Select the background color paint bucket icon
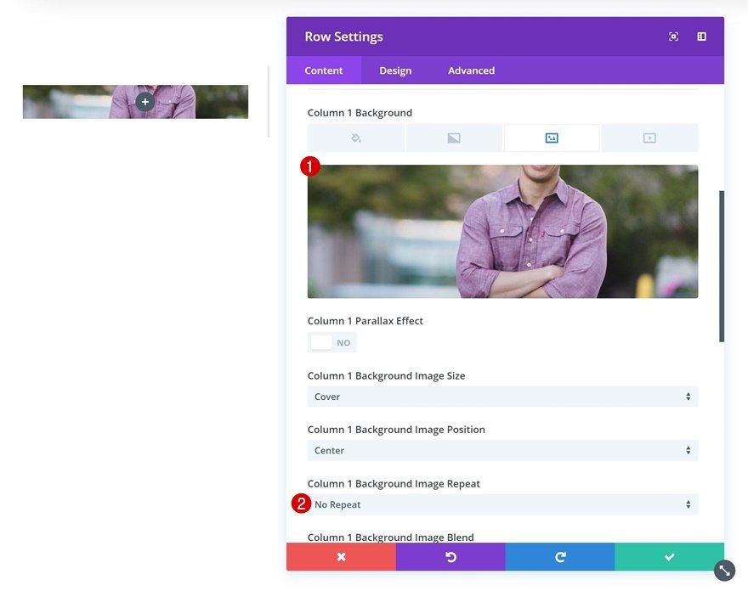The height and width of the screenshot is (591, 748). click(x=356, y=136)
